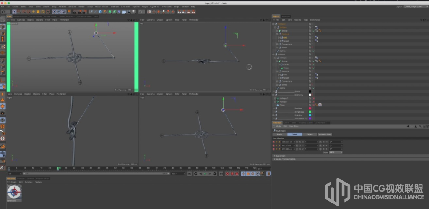Select the Live Selection tool
429x209 pixels.
14,12
